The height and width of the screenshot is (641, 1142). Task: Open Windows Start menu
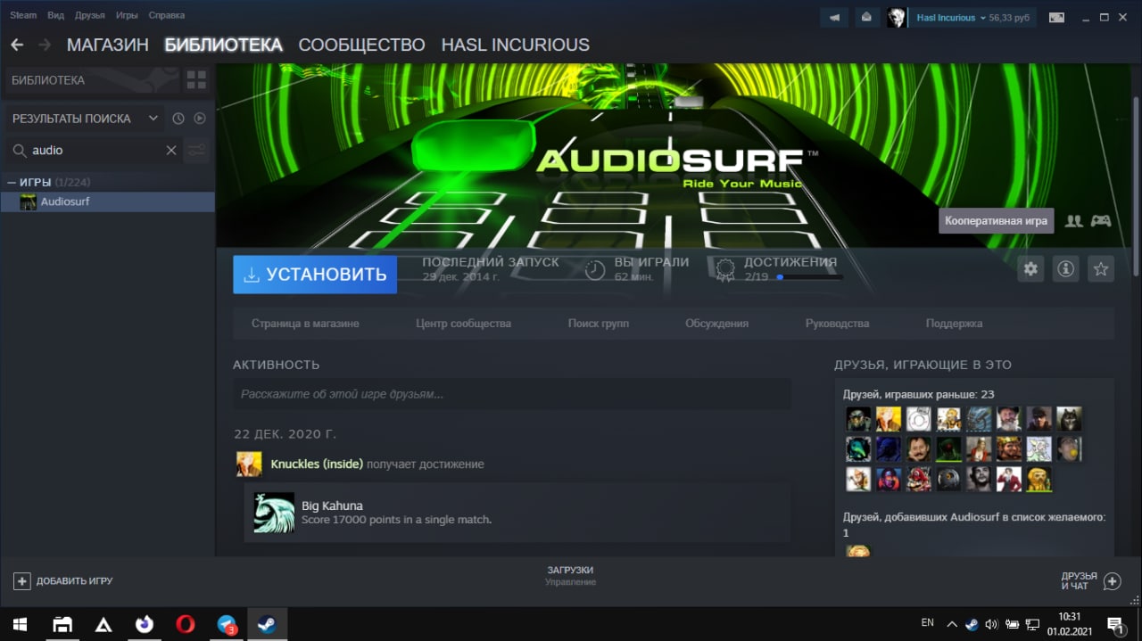19,624
